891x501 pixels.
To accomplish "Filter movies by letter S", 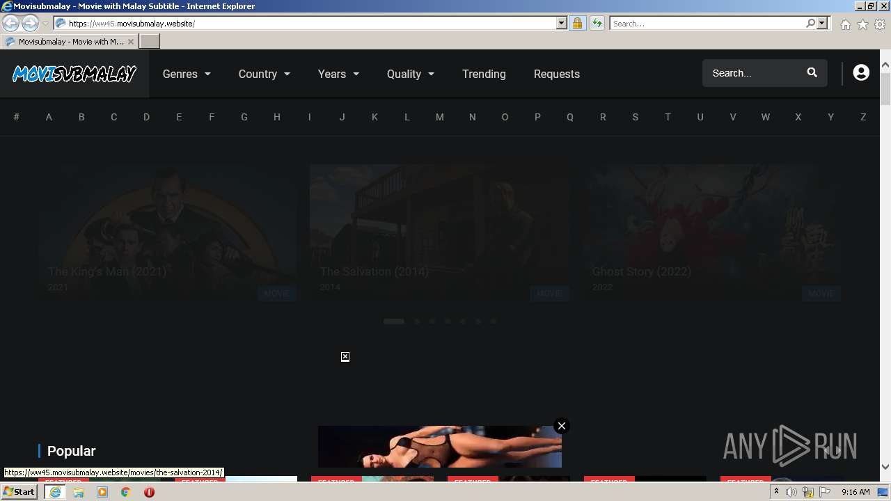I will (635, 117).
